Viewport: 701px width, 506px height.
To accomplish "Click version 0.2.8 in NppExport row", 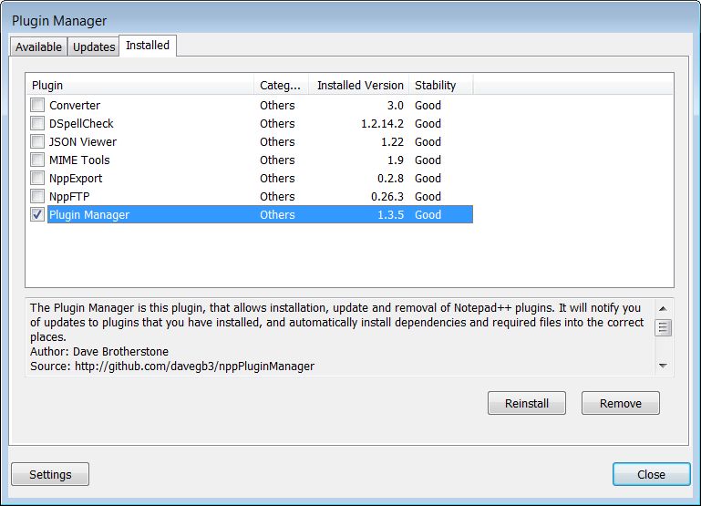I will (390, 179).
